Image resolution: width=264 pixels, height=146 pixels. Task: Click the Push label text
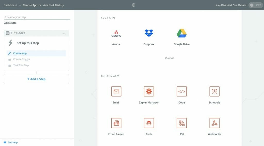coord(149,134)
